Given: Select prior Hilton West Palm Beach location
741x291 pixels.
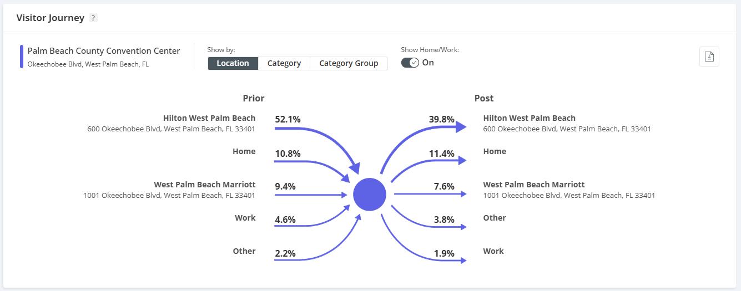Looking at the screenshot, I should [x=209, y=118].
